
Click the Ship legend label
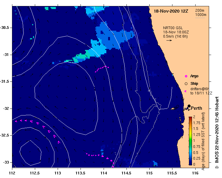[194, 84]
